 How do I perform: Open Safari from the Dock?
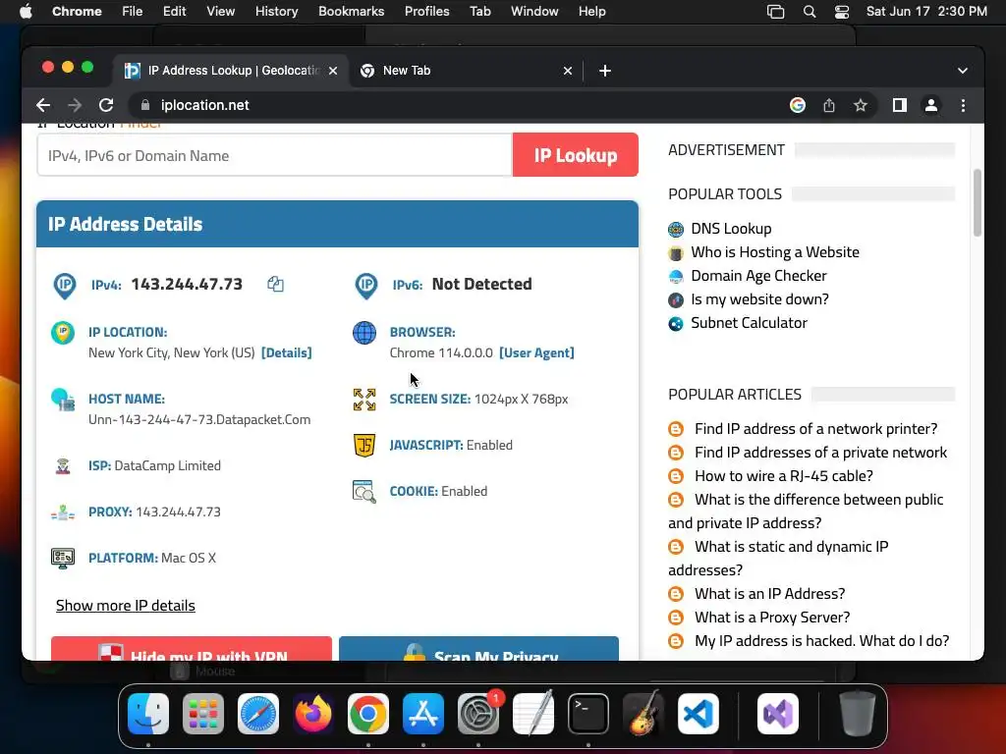[x=258, y=714]
